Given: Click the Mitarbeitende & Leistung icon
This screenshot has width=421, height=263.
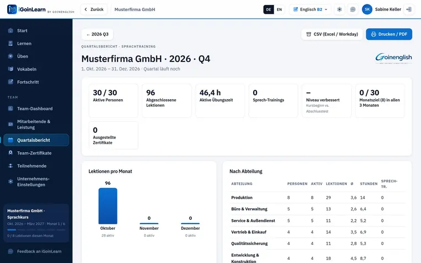Looking at the screenshot, I should 11,124.
